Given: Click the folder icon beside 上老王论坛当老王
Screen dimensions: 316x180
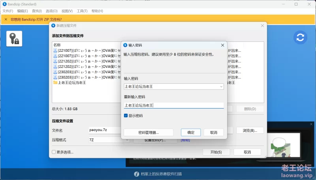Looking at the screenshot, I should pyautogui.click(x=55, y=82).
